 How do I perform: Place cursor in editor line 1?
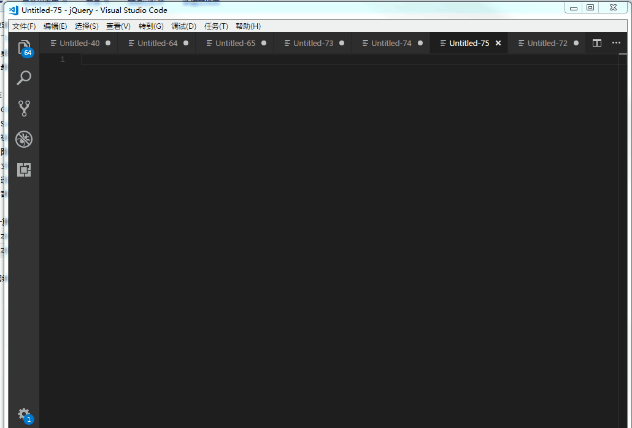point(350,59)
